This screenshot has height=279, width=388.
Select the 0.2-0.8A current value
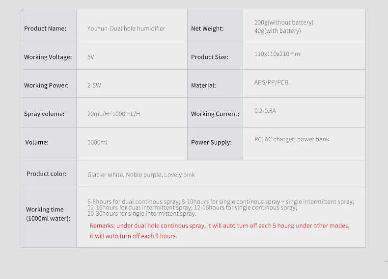coord(265,111)
